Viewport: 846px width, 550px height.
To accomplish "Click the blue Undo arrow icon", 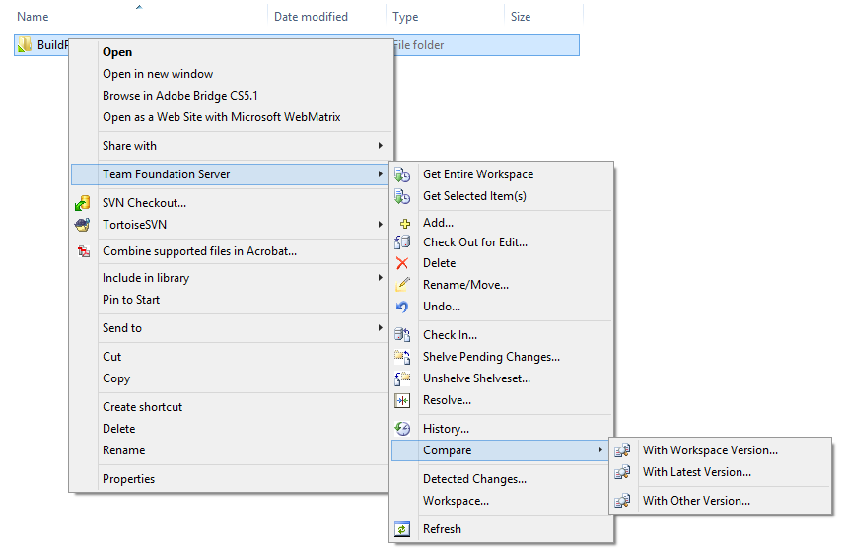I will pos(402,307).
